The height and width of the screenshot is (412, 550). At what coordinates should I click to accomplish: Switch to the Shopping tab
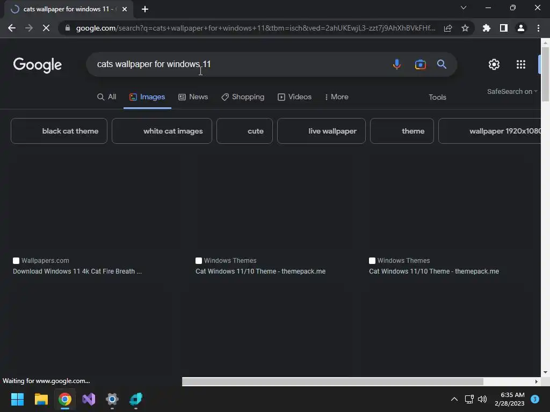click(x=243, y=97)
